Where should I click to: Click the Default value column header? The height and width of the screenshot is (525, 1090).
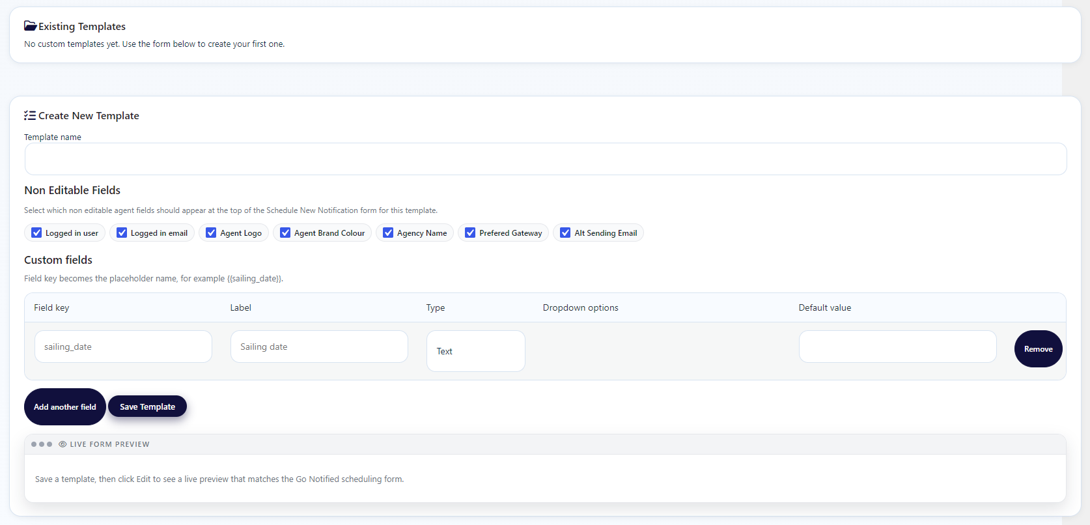point(825,307)
